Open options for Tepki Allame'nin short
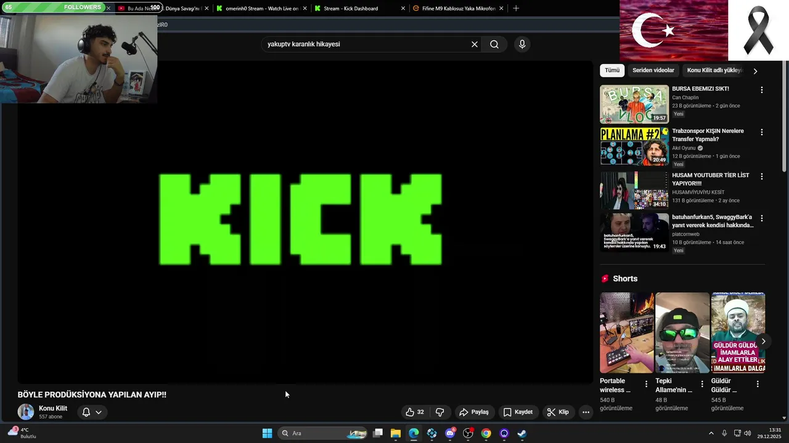The width and height of the screenshot is (789, 443). [702, 384]
